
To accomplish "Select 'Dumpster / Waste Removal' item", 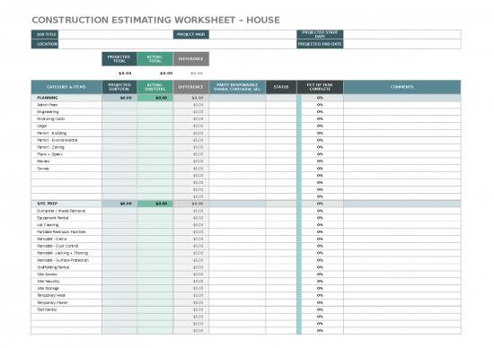I will click(61, 211).
